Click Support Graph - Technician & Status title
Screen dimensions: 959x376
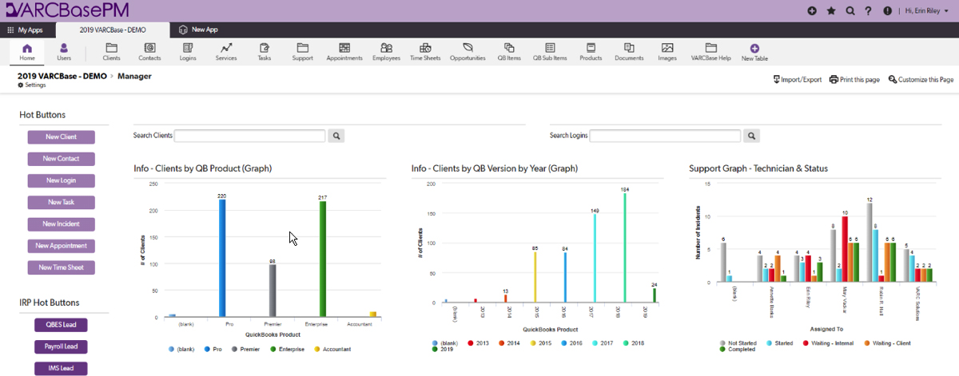click(x=758, y=168)
